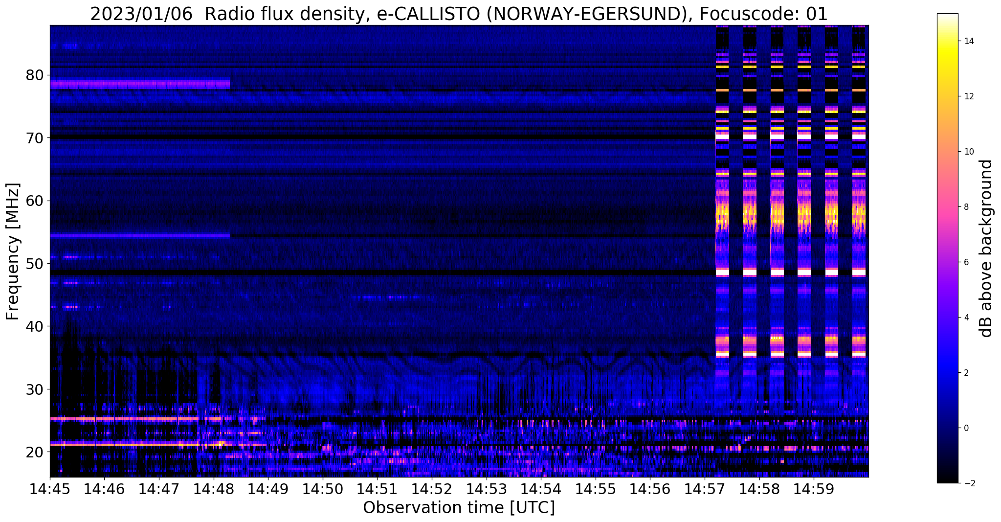Click the purple region of the colorbar near 5

(947, 290)
